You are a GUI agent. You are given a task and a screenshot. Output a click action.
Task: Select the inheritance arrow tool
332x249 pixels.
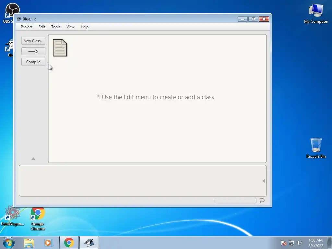point(33,51)
